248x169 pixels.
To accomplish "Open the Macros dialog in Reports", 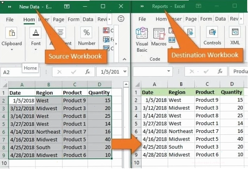I will point(159,34).
